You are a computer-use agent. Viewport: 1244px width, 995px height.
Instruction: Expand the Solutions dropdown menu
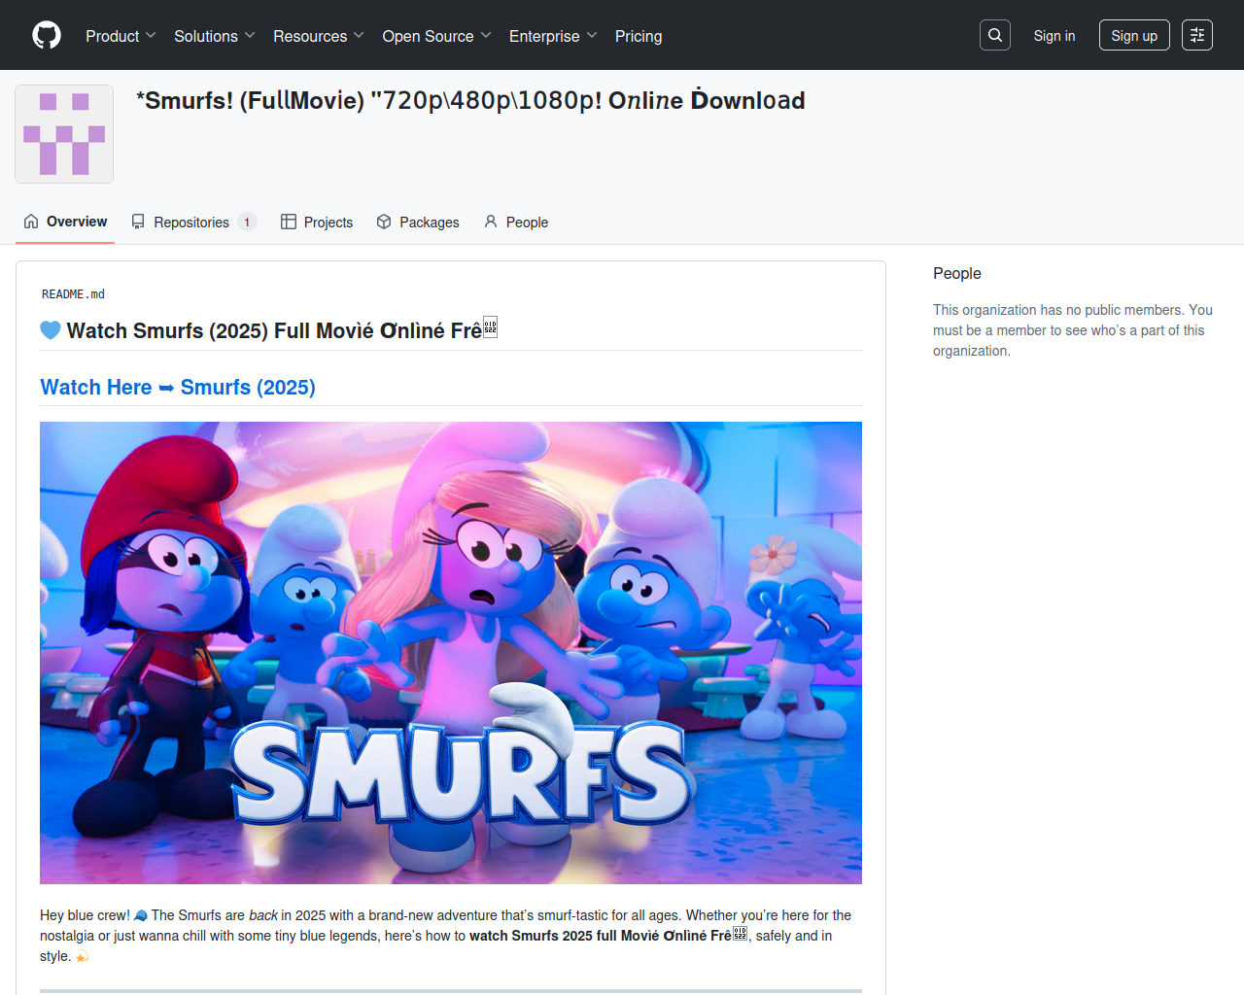point(214,36)
